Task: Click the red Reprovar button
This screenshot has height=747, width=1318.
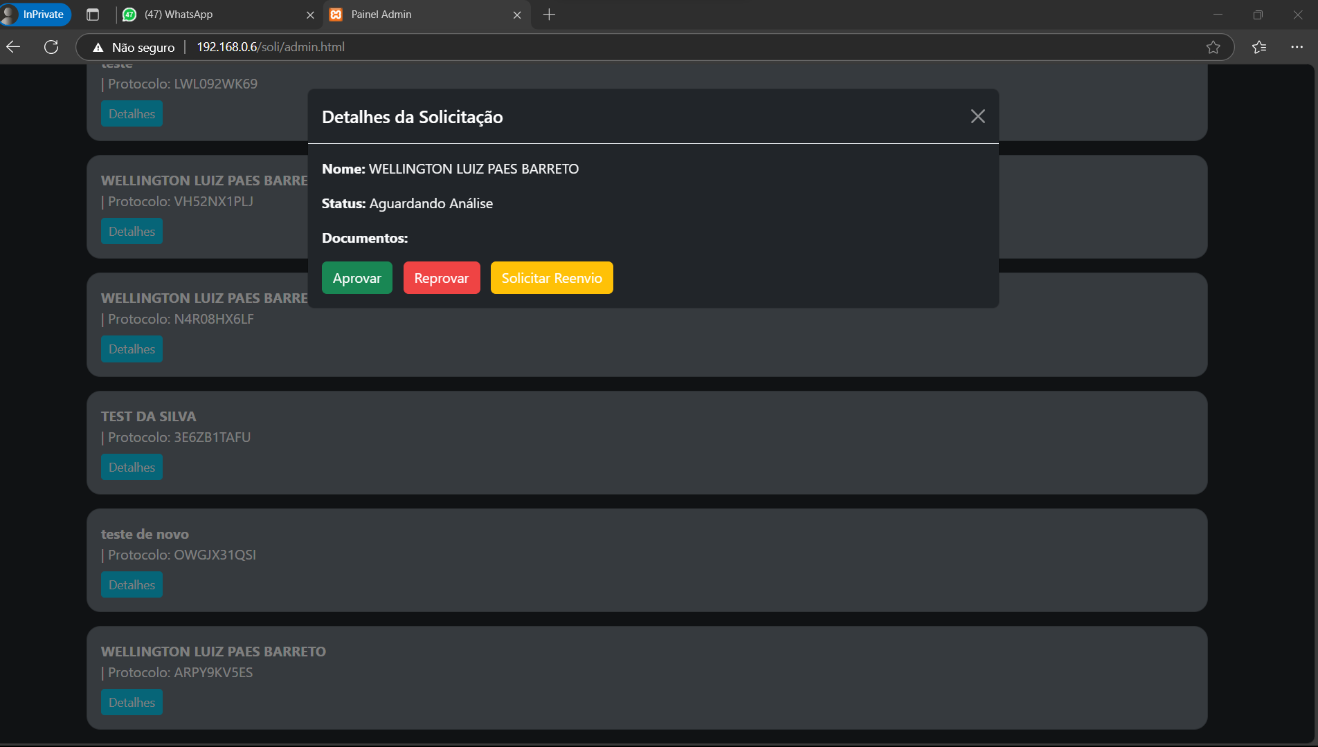Action: tap(441, 278)
